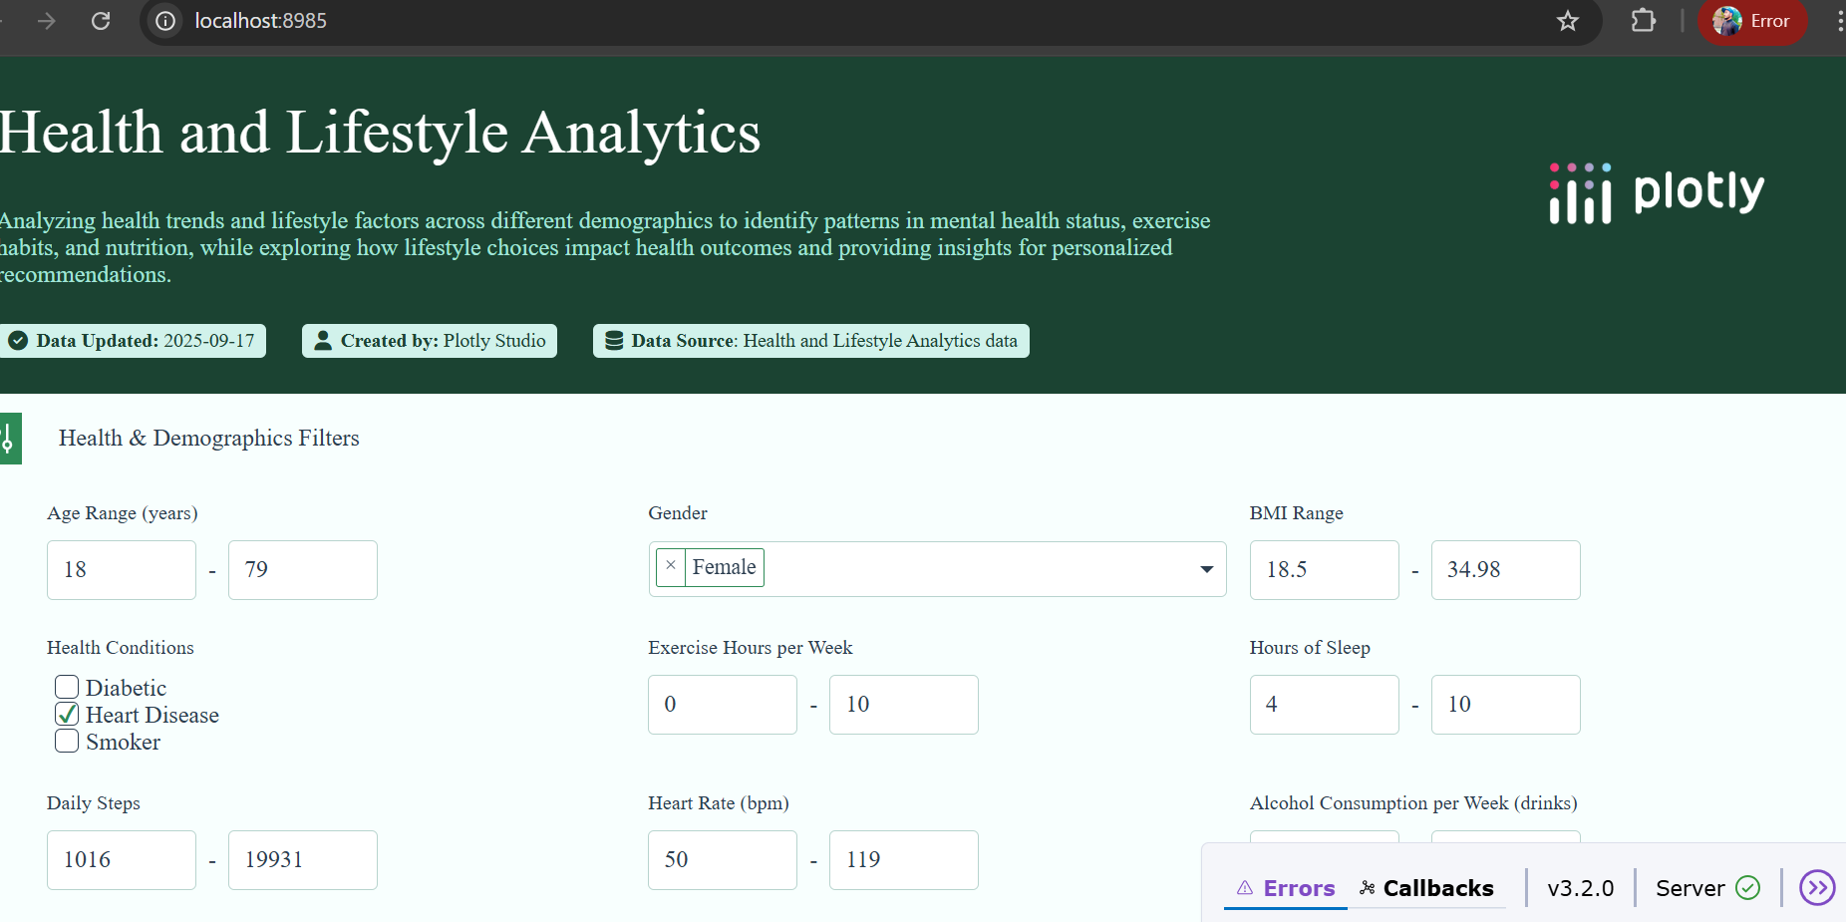Click the Health and Lifestyle Analytics title
This screenshot has height=922, width=1846.
(380, 133)
